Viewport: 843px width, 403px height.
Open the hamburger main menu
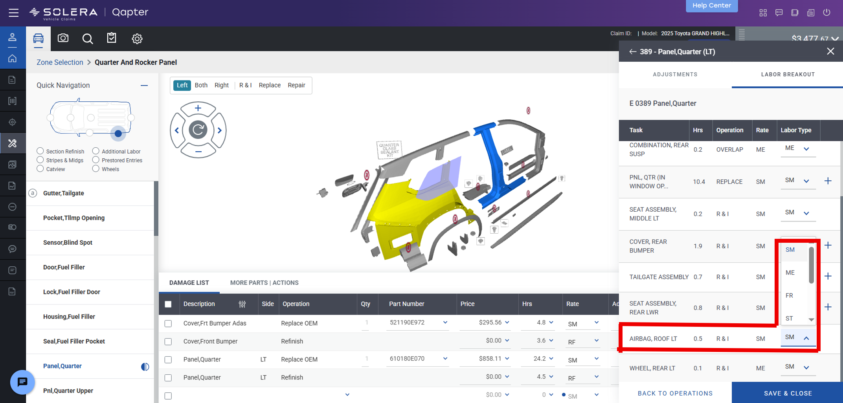(13, 13)
